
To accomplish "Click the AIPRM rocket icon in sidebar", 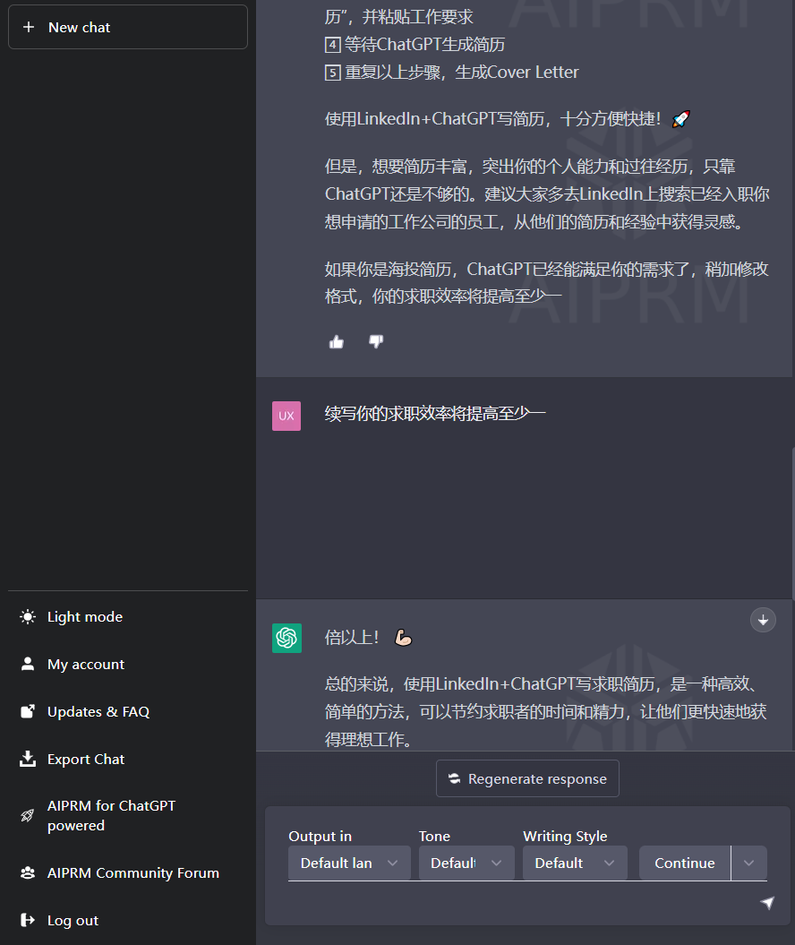I will click(x=26, y=815).
